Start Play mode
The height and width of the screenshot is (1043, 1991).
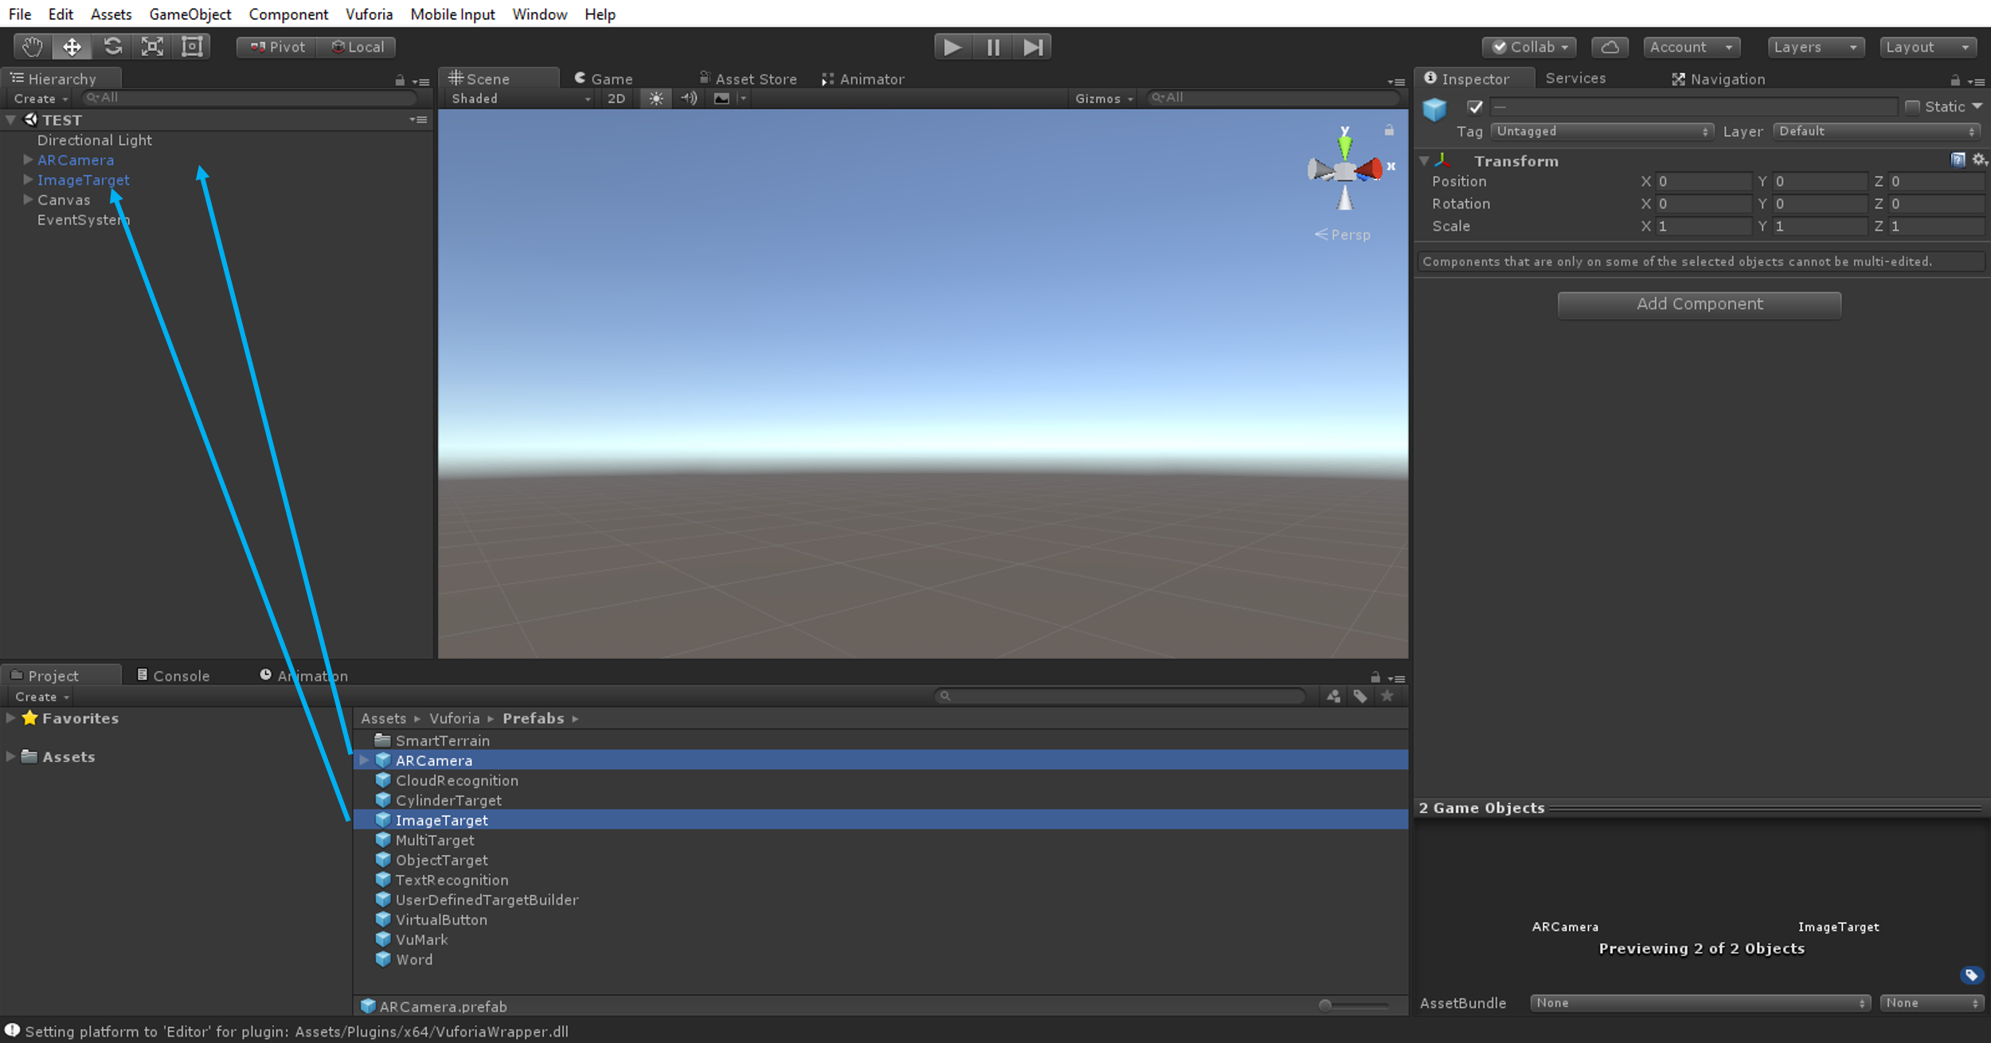pos(952,47)
